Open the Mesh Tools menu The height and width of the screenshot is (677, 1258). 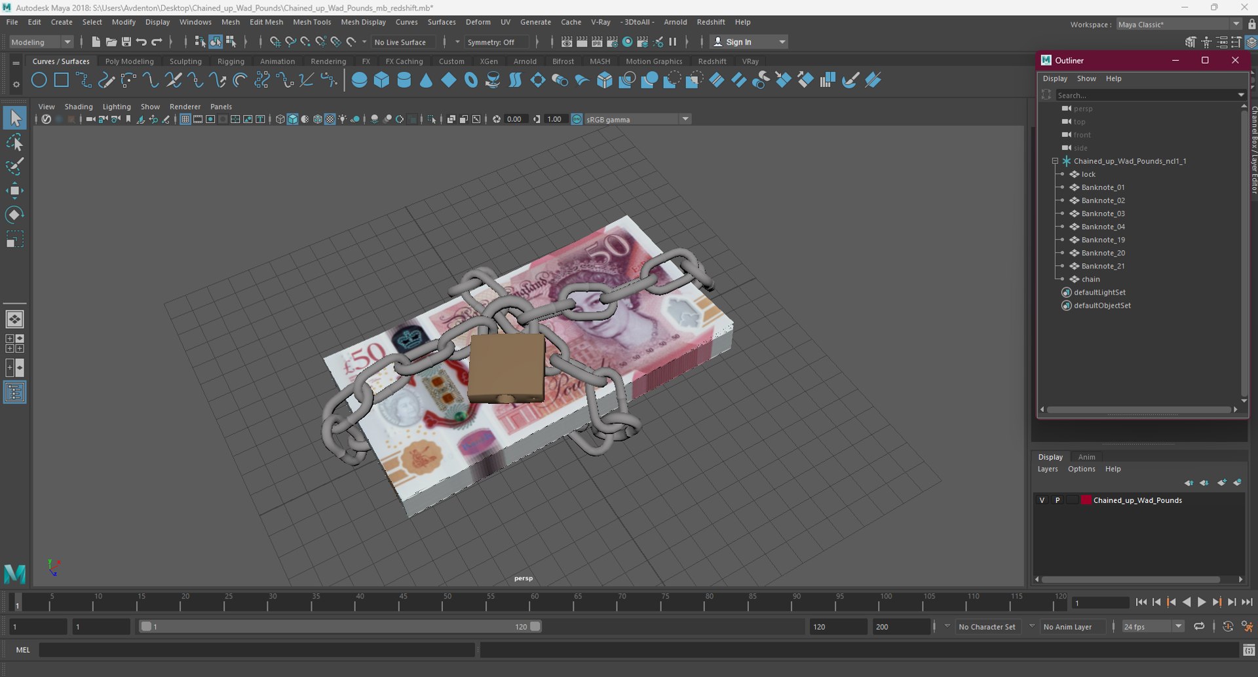pyautogui.click(x=312, y=22)
